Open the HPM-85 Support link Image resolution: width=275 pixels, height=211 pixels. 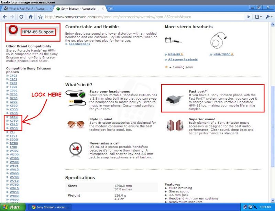tap(38, 32)
